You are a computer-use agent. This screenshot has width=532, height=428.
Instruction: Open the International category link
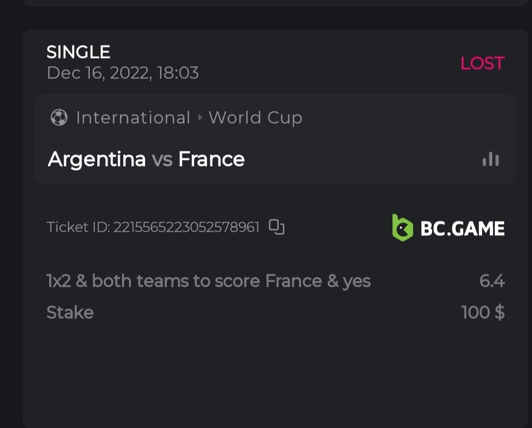(x=133, y=118)
